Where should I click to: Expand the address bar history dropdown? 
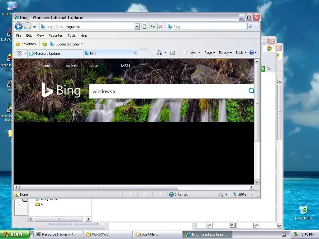(x=137, y=27)
